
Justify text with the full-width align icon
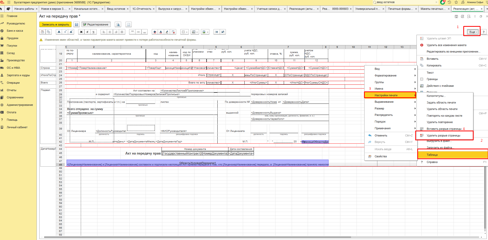pos(122,32)
